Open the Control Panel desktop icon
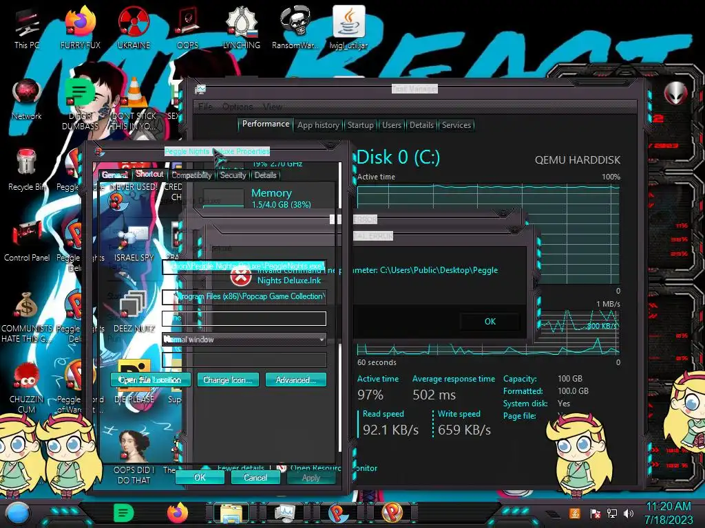Image resolution: width=705 pixels, height=528 pixels. click(27, 241)
